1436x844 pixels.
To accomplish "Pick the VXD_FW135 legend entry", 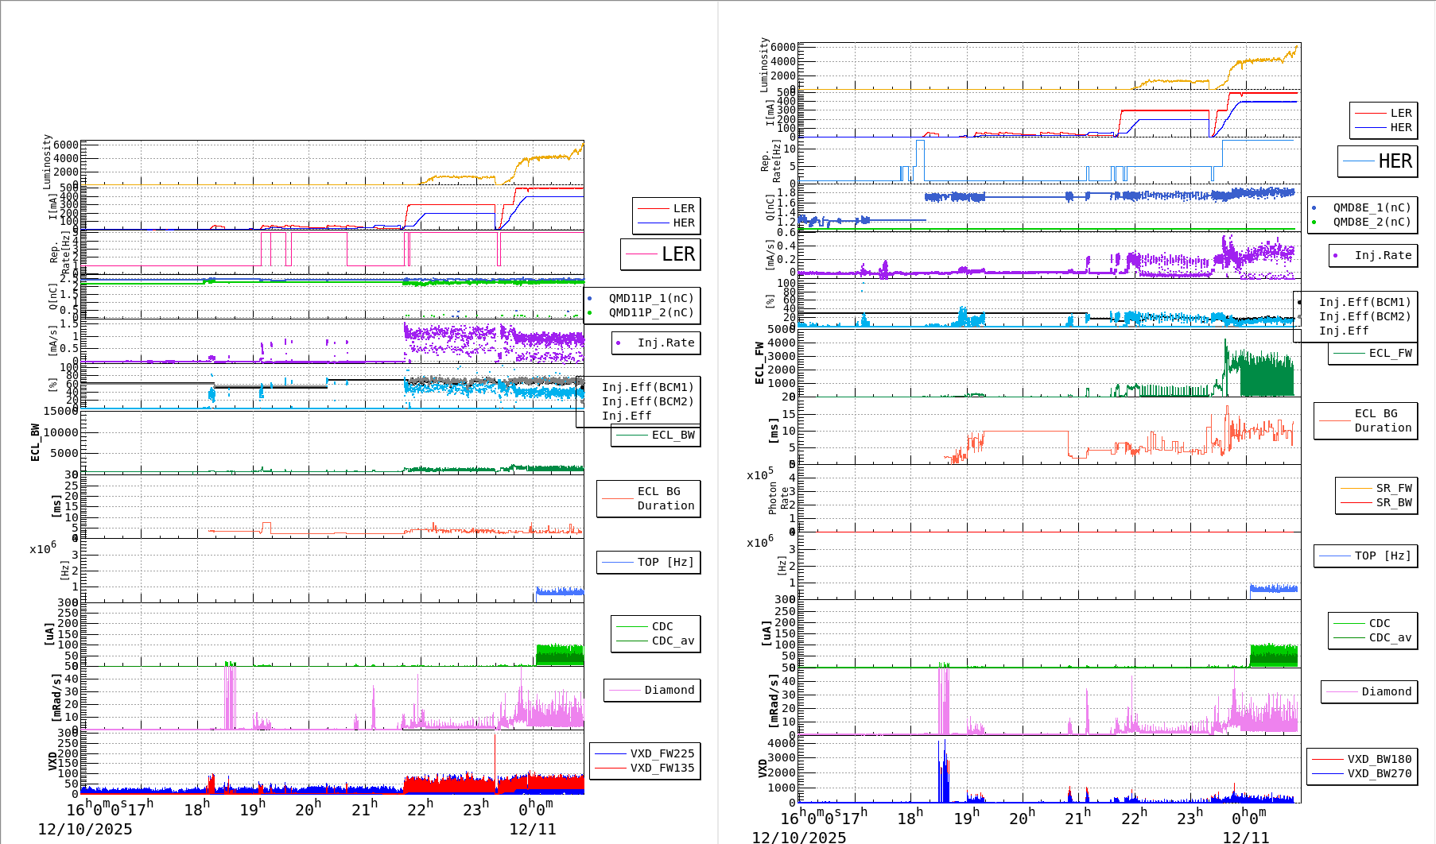I will tap(662, 768).
